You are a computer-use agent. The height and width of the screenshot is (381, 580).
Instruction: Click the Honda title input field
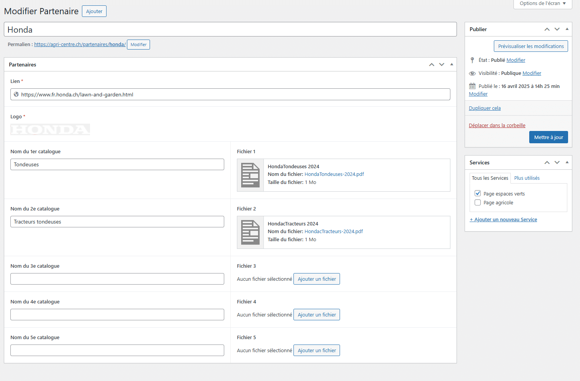(230, 29)
